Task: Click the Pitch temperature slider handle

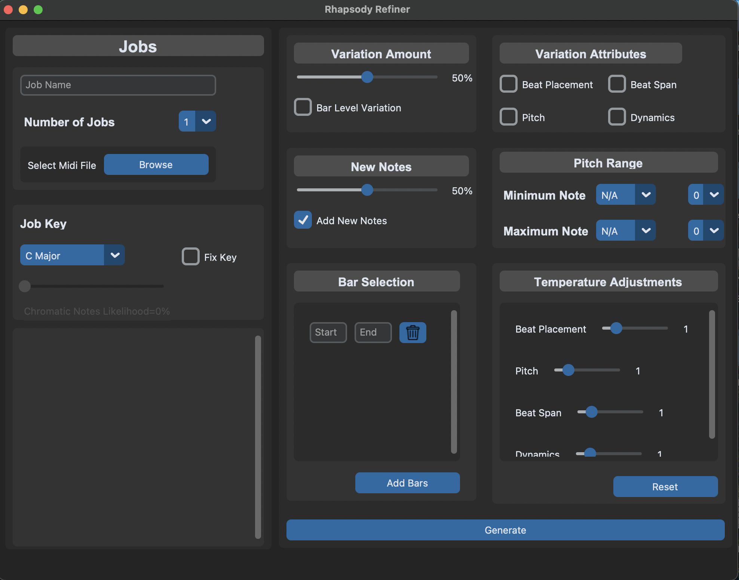Action: pos(568,370)
